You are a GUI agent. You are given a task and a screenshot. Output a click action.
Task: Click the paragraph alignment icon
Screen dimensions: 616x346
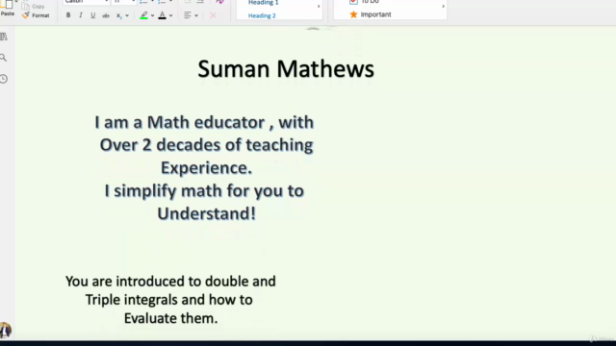tap(188, 15)
